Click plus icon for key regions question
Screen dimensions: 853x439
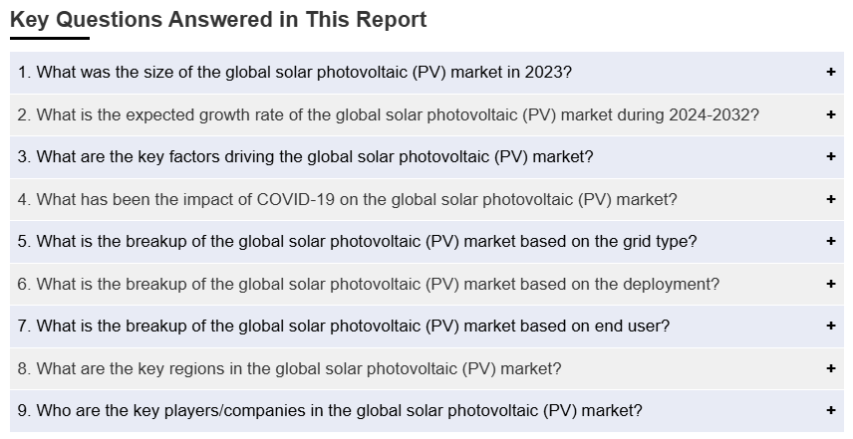(x=830, y=369)
